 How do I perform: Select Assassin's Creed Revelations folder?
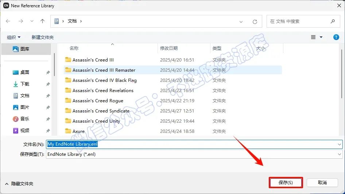tap(103, 91)
